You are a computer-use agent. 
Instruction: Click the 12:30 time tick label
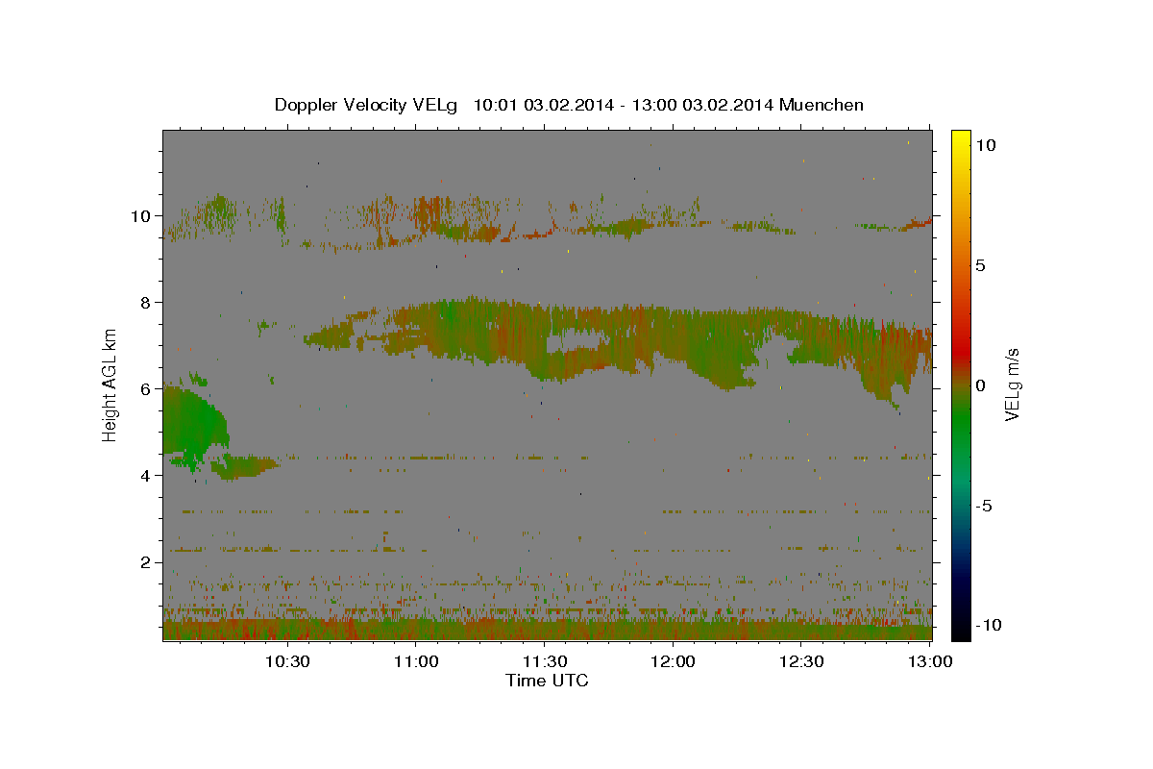(801, 661)
